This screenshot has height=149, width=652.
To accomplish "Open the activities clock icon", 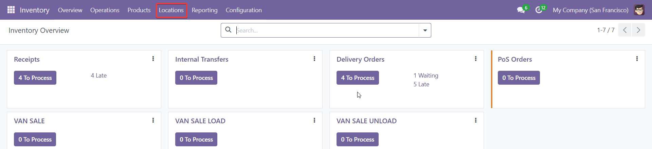I will [539, 10].
